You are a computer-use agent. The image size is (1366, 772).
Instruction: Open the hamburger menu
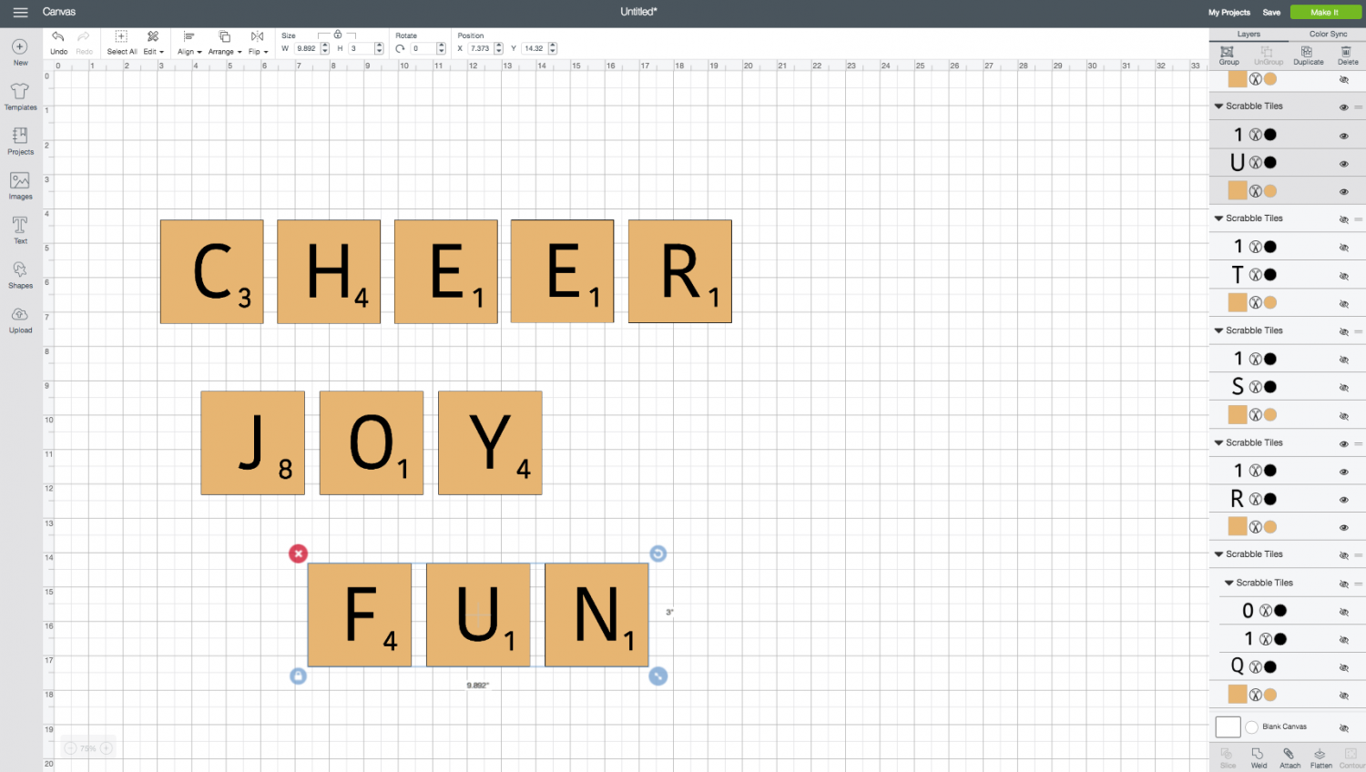(19, 12)
